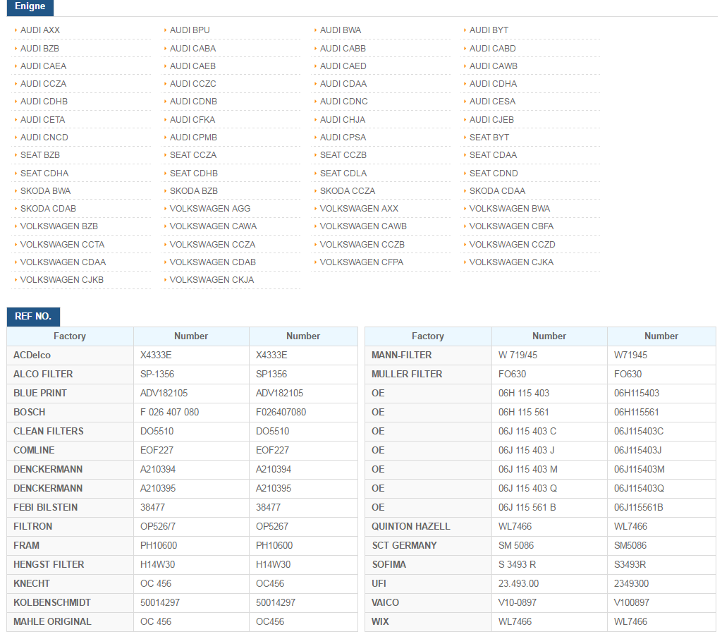Select VOLKSWAGEN CAWA engine entry
Screen dimensions: 722x639
point(213,226)
